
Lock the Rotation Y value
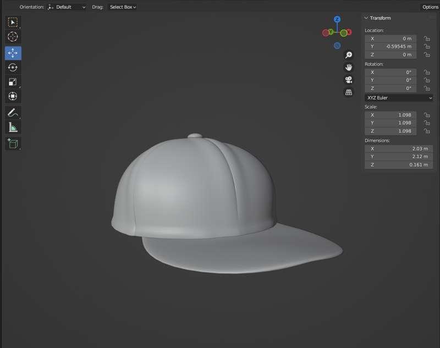(427, 80)
